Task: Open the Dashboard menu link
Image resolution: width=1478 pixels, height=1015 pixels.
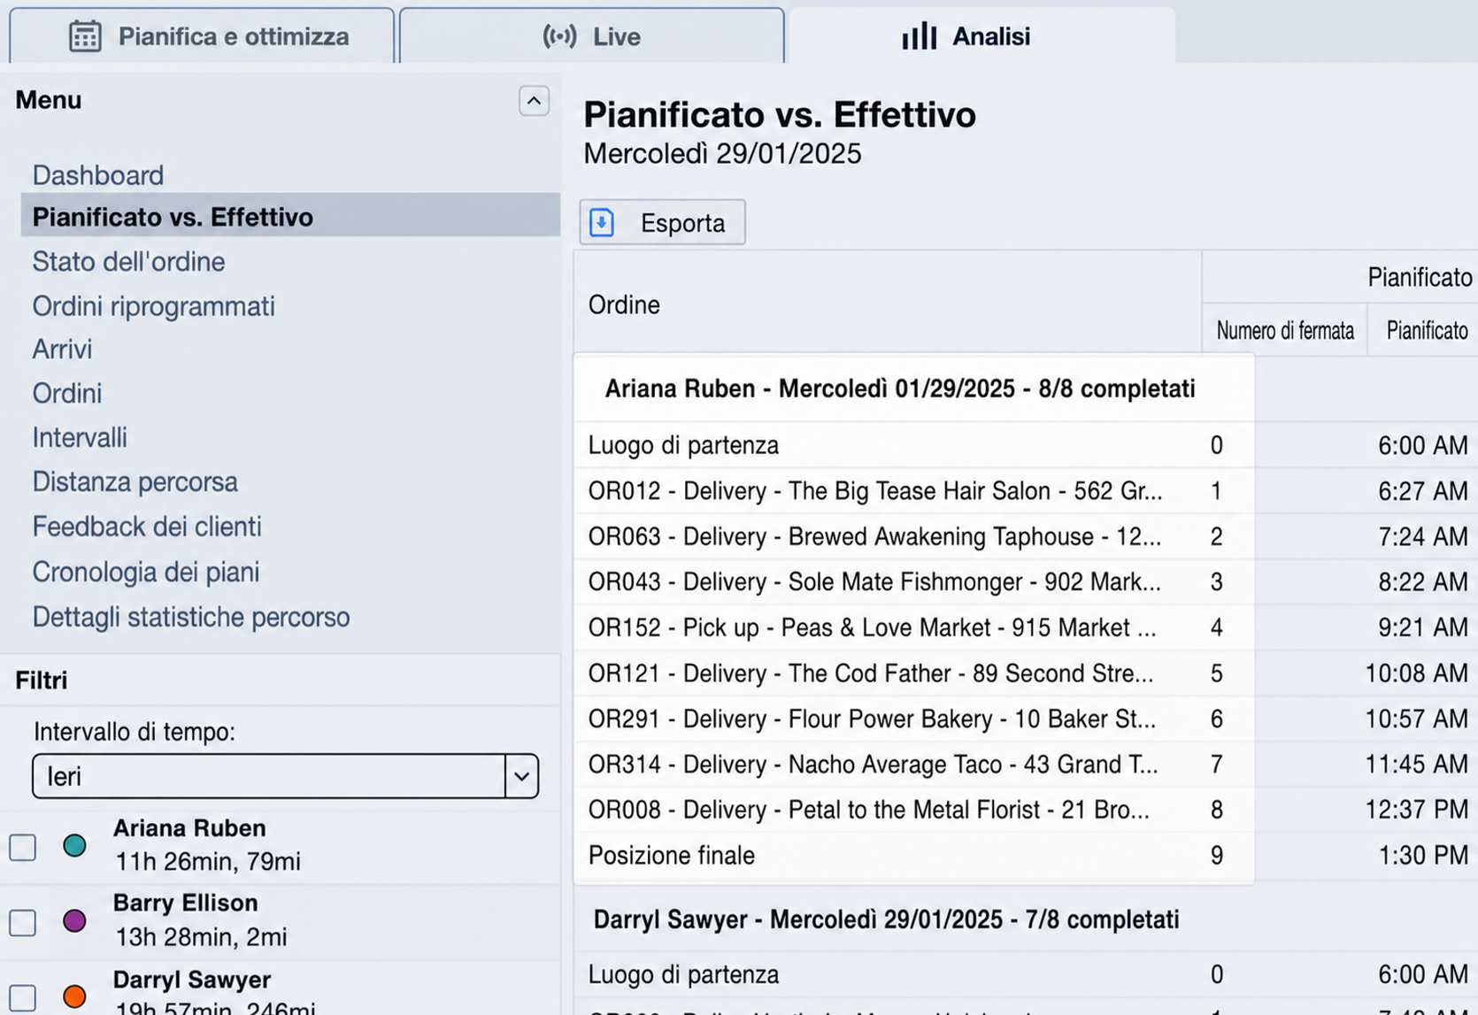Action: (x=98, y=175)
